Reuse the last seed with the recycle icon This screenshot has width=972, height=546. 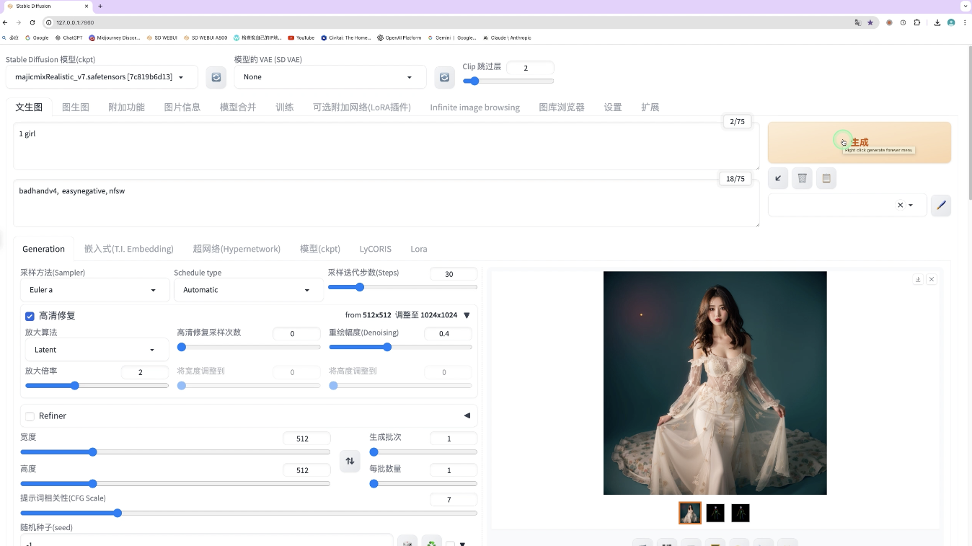tap(431, 542)
